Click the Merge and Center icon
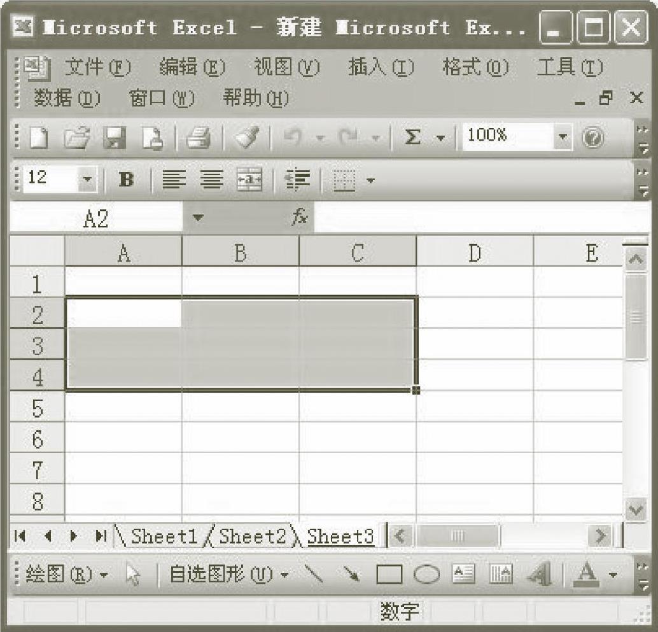 coord(249,179)
